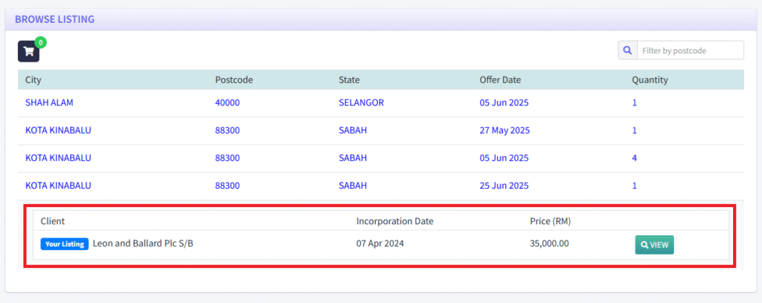
Task: Expand the SHAH ALAM listing row
Action: tap(49, 102)
